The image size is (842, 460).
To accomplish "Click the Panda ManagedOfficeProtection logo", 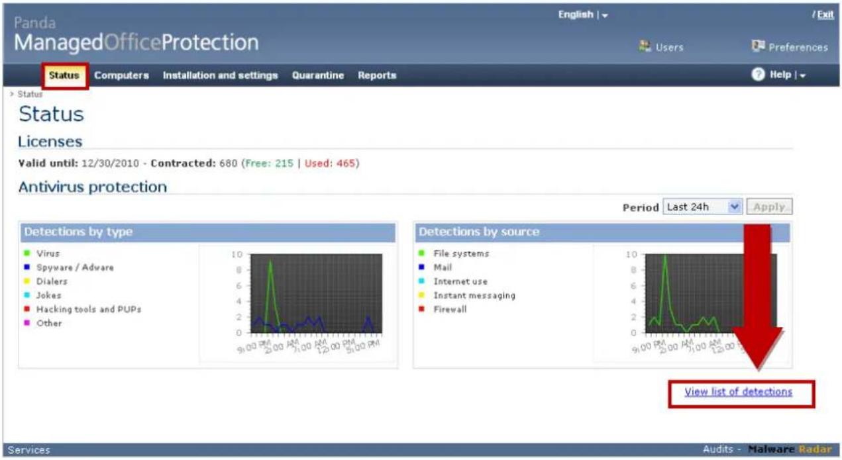I will (136, 35).
